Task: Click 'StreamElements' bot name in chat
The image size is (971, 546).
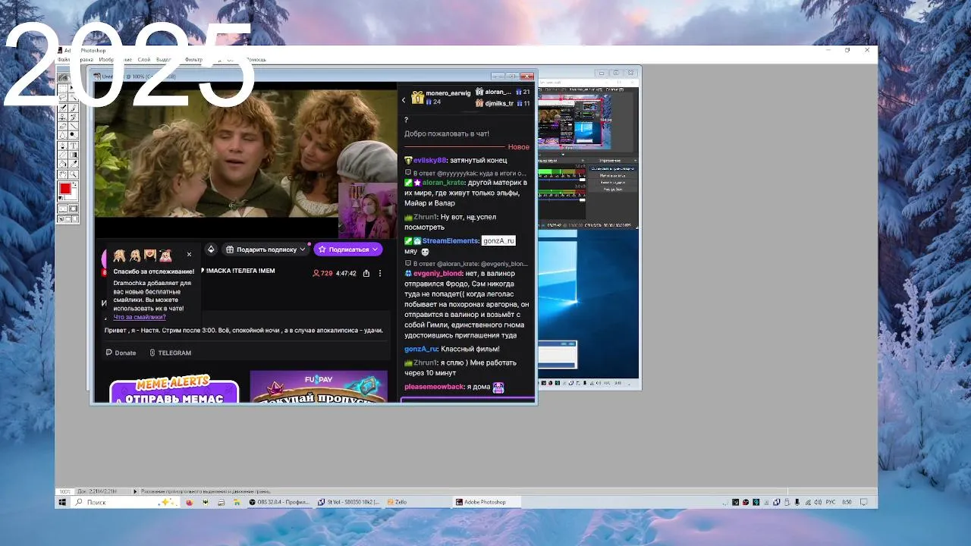Action: coord(451,241)
